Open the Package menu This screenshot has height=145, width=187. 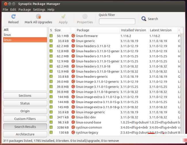(x=25, y=9)
